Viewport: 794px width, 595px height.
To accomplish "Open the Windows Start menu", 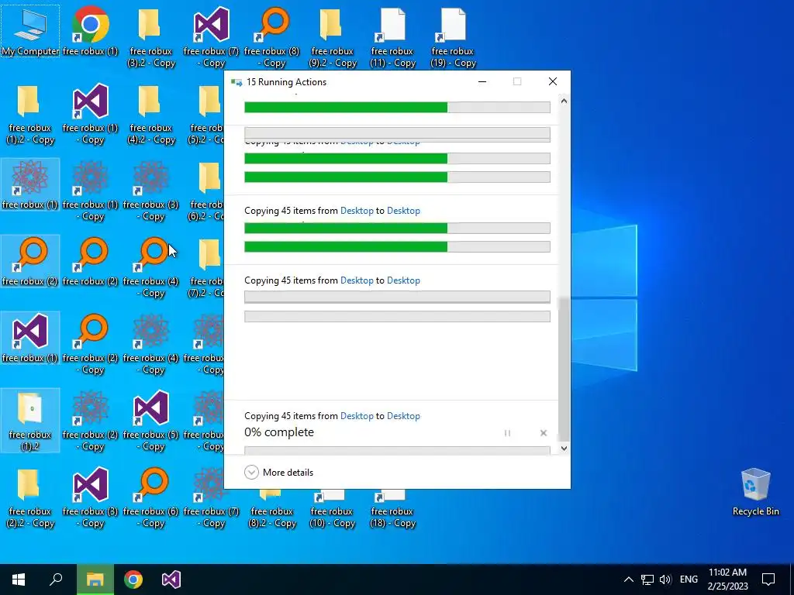I will [19, 580].
